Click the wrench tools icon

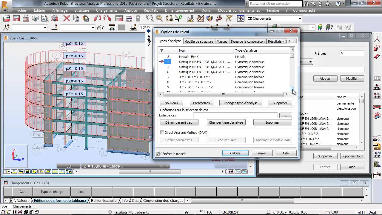pyautogui.click(x=218, y=18)
